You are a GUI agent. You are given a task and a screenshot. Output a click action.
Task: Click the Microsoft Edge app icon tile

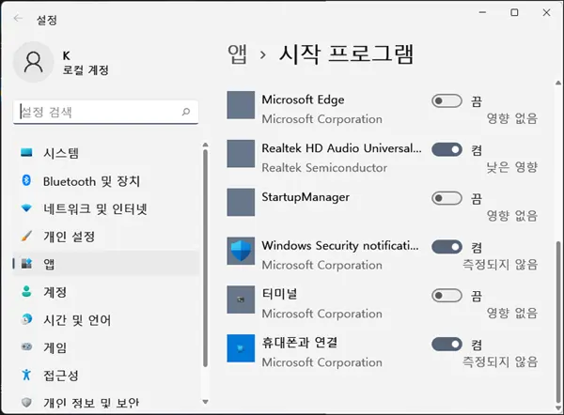pos(241,105)
